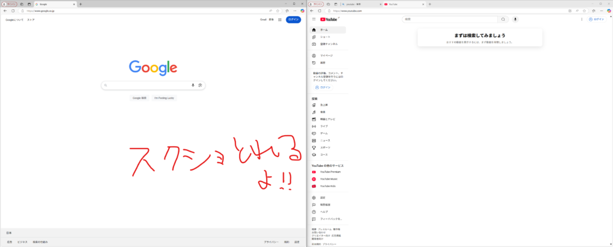Reload the Google window page
Screen dimensions: 613x247
point(13,11)
